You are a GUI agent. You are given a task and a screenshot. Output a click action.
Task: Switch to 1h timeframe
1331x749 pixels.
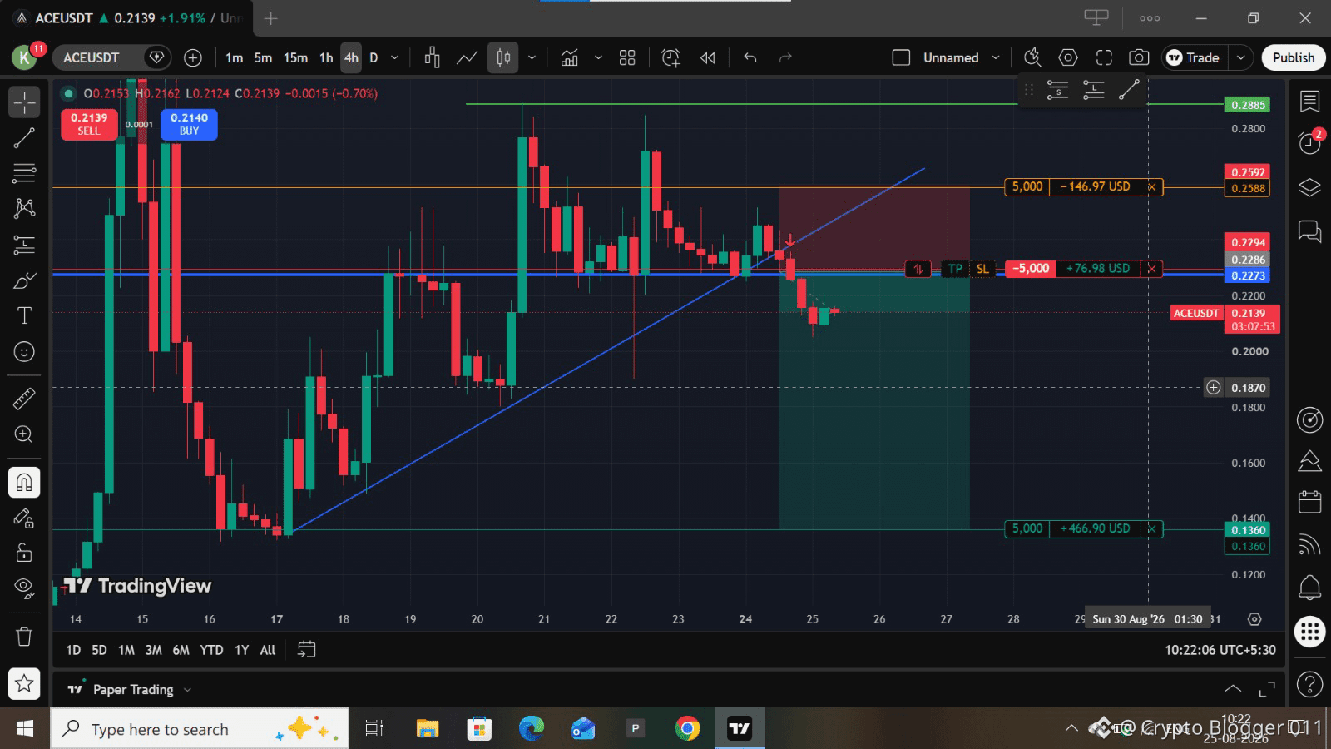326,57
